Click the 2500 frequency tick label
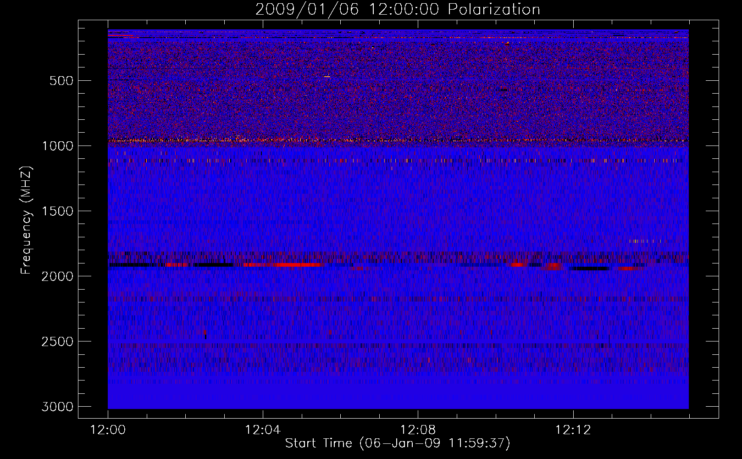 click(x=57, y=341)
